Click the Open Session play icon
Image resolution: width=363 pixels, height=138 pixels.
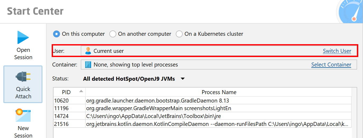(23, 37)
